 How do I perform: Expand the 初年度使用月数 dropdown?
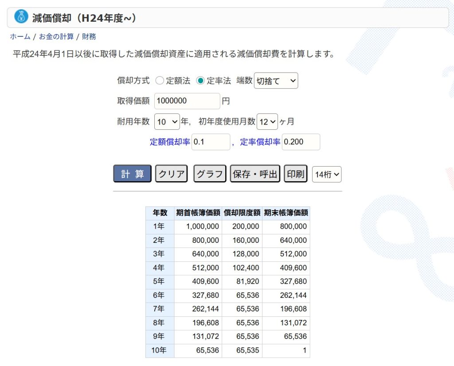267,121
